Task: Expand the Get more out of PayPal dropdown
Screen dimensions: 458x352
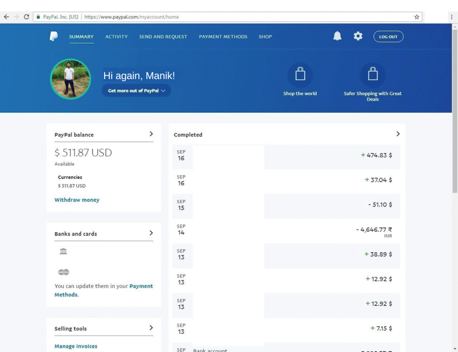Action: point(136,90)
